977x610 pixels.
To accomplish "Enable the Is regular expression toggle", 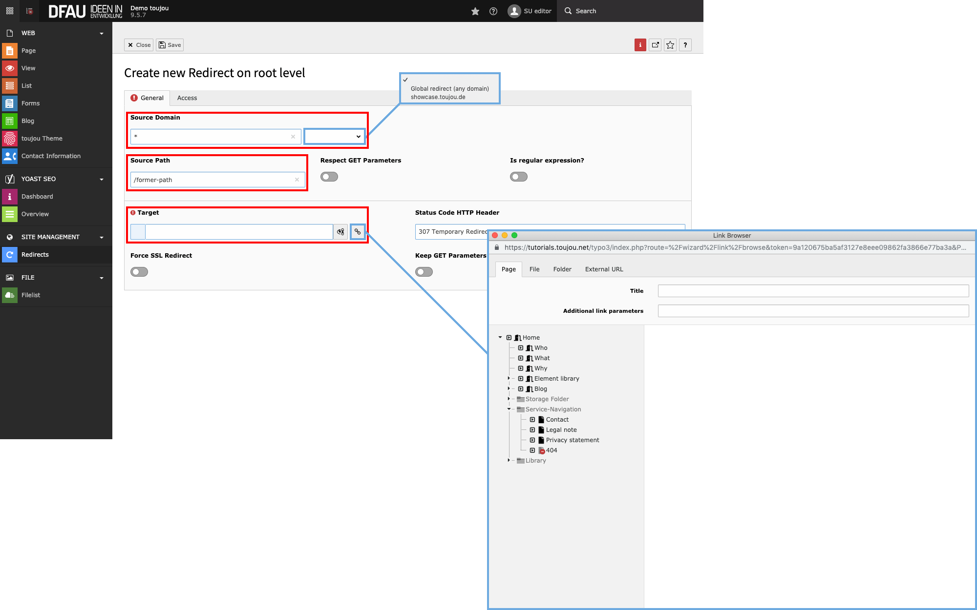I will [518, 176].
